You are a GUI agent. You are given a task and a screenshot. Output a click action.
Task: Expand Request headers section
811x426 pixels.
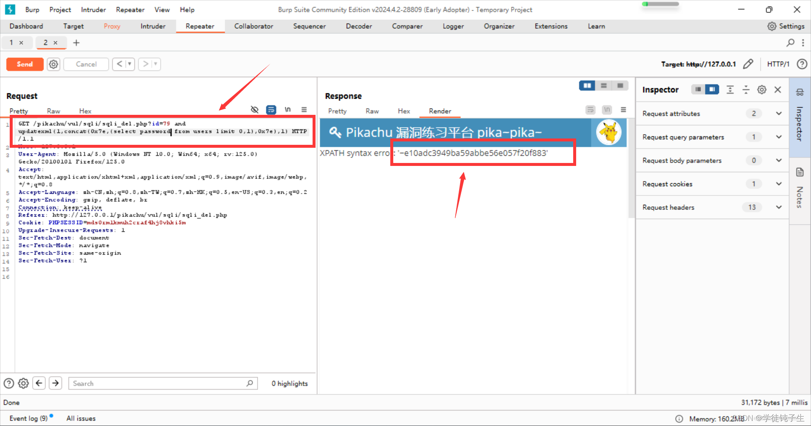[778, 207]
